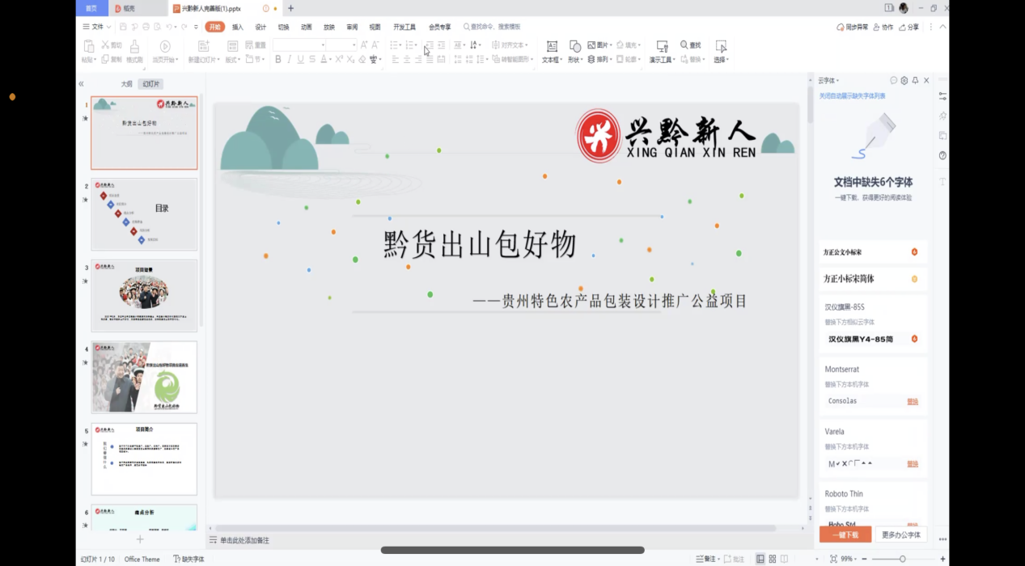This screenshot has height=566, width=1025.
Task: Click the 协作 (Collaborate) button
Action: pos(883,27)
